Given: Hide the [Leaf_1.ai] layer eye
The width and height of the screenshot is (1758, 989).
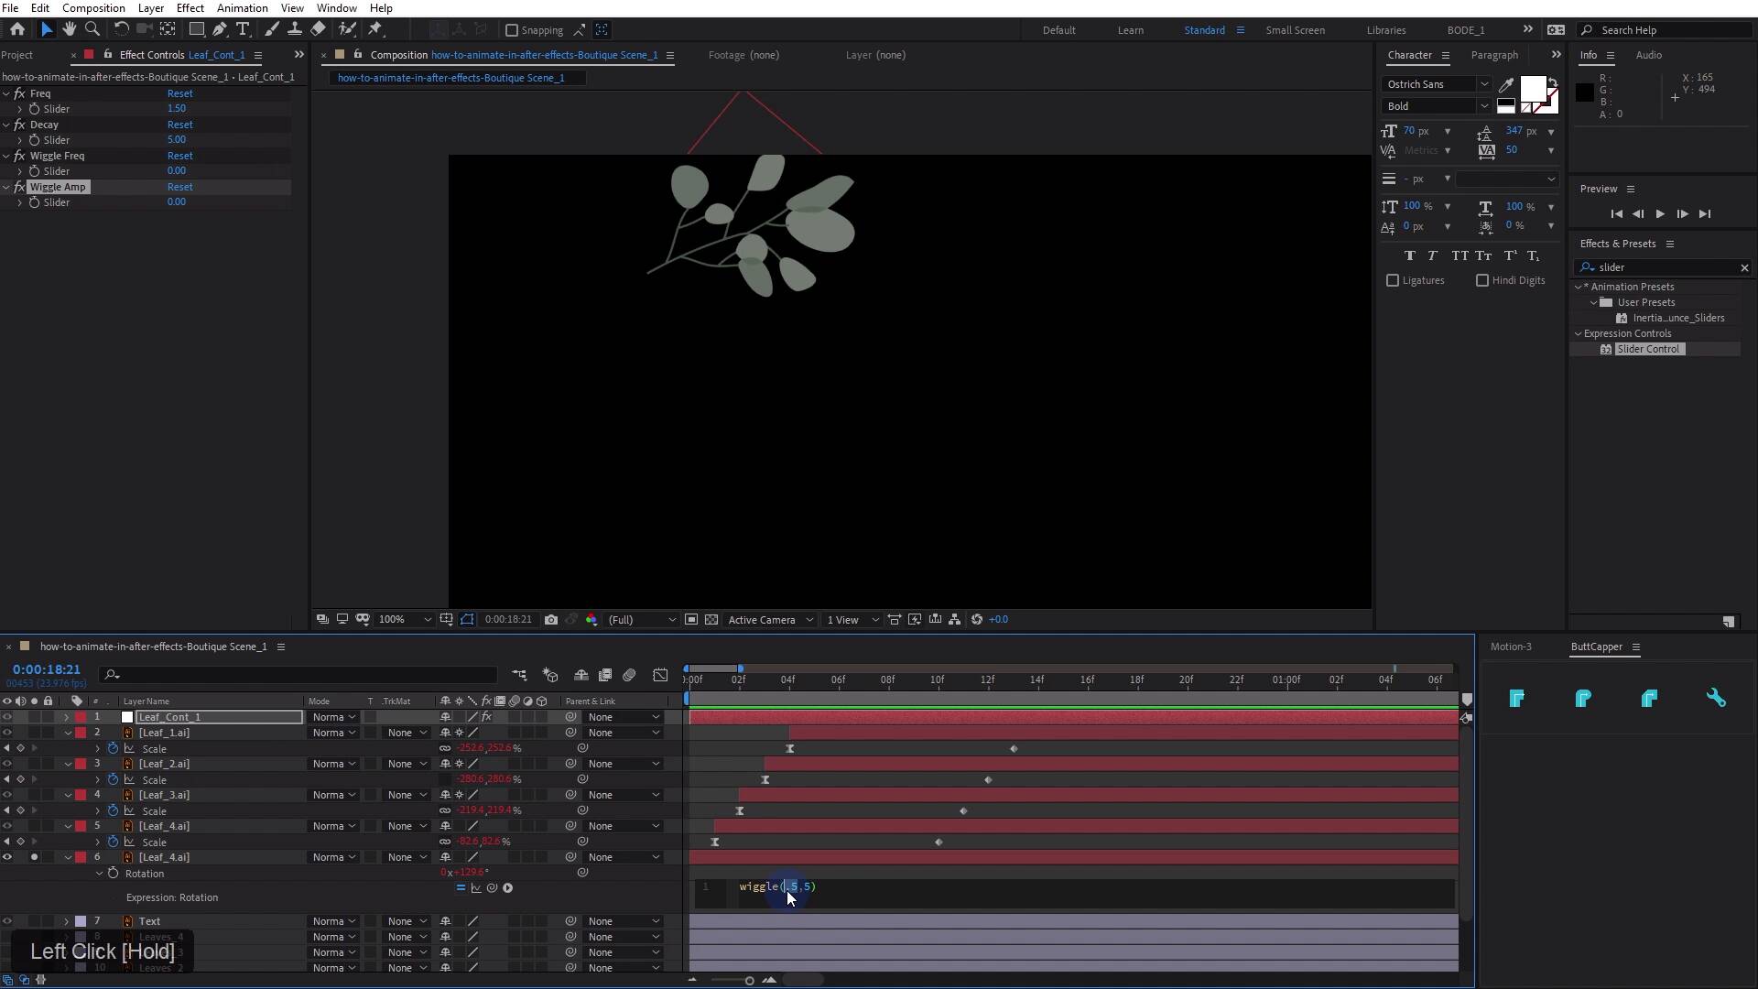Looking at the screenshot, I should (7, 733).
